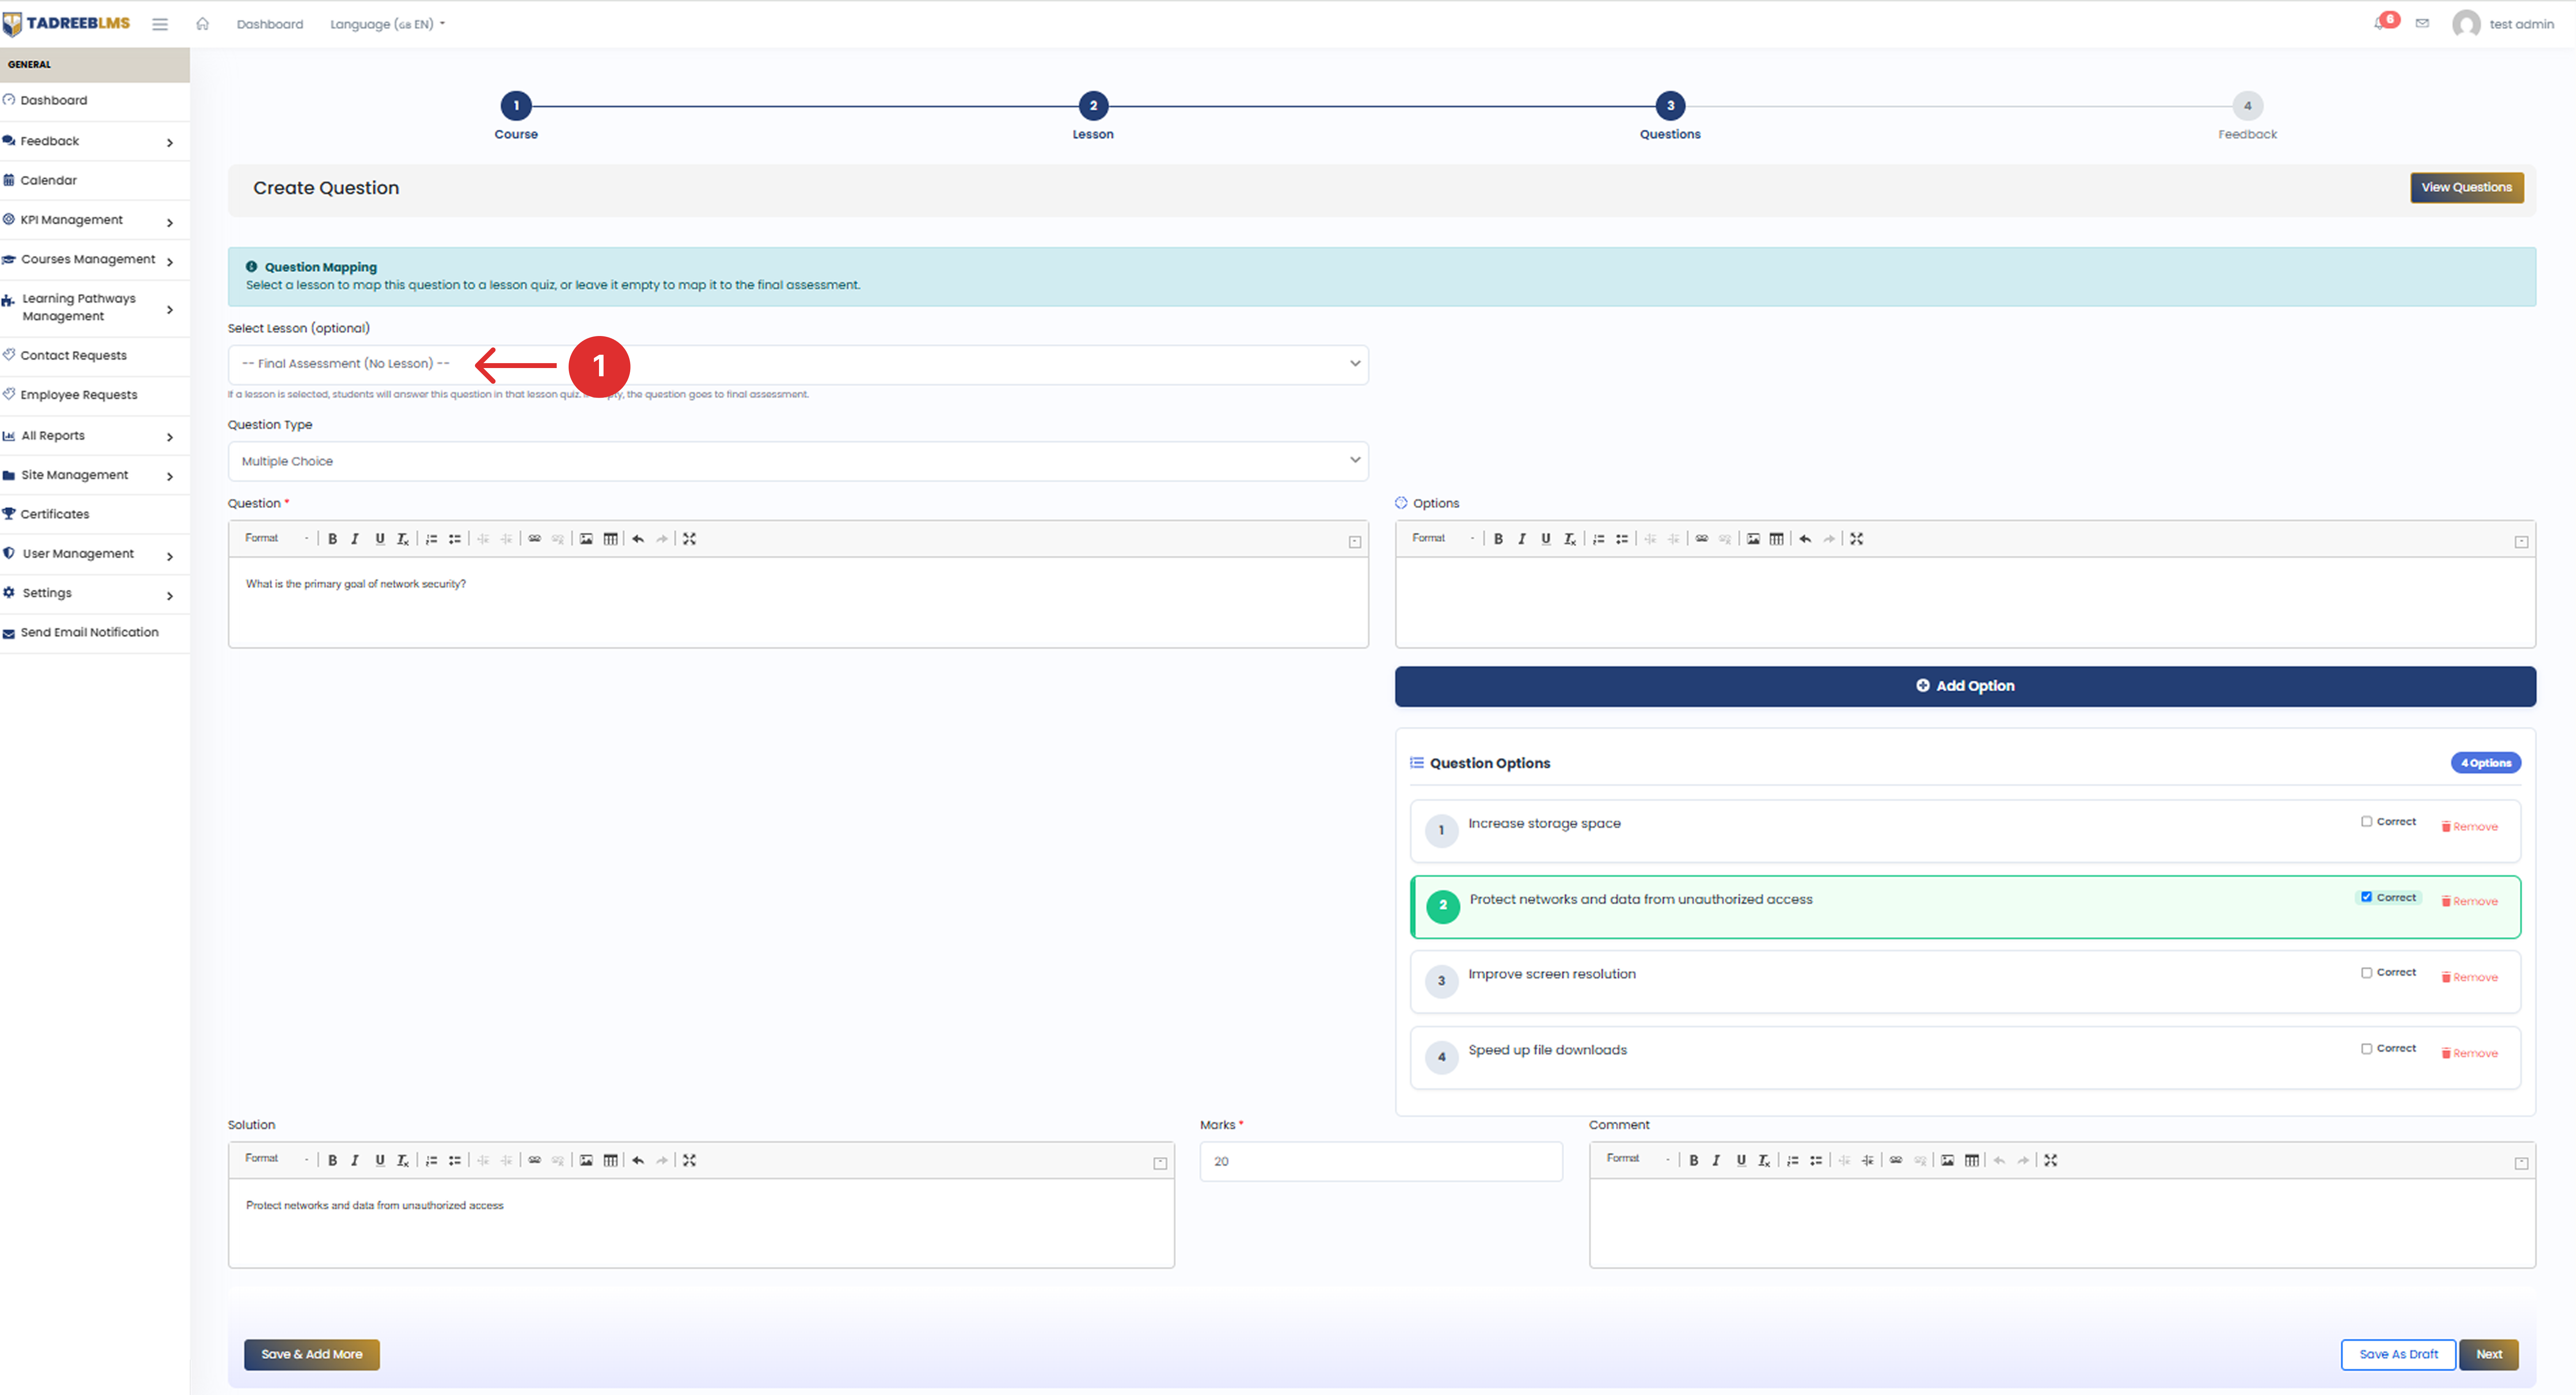Remove the 'Speed up file downloads' option
Viewport: 2576px width, 1395px height.
point(2470,1053)
